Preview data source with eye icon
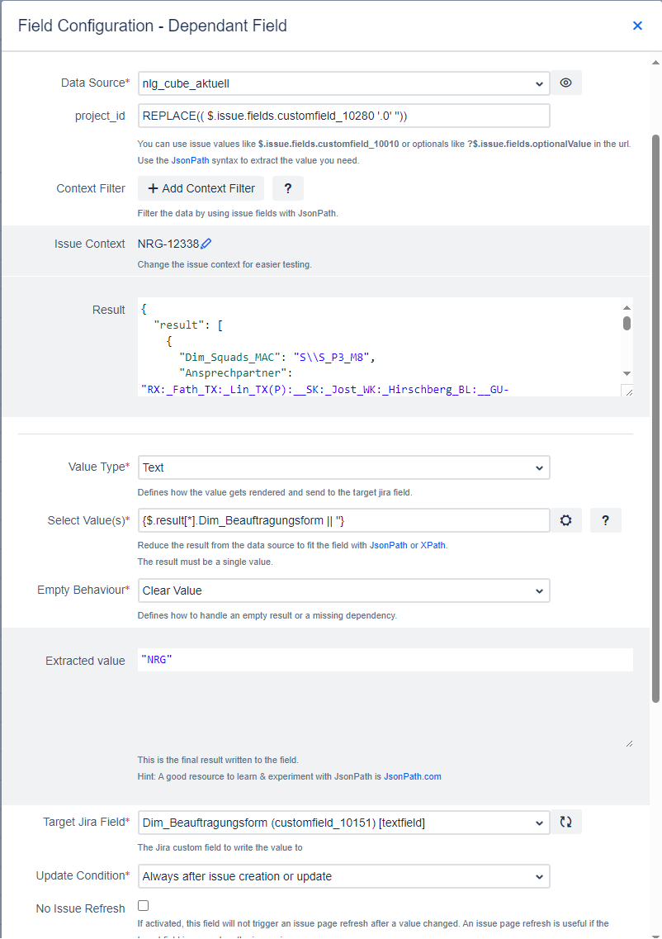 click(565, 83)
